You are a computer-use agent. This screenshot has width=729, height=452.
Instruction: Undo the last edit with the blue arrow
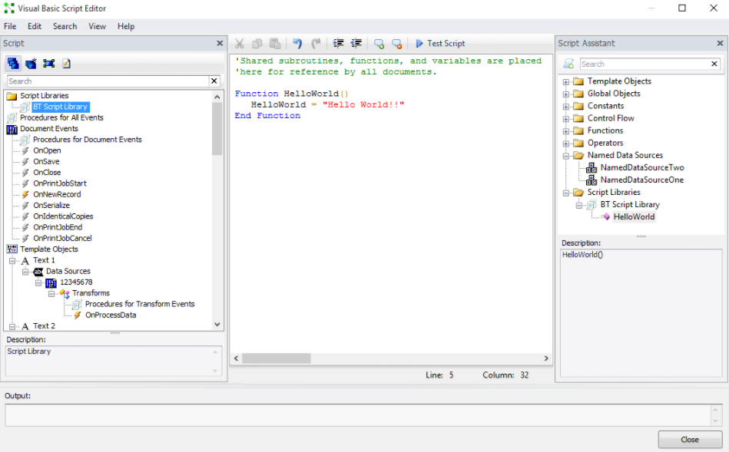pos(297,44)
